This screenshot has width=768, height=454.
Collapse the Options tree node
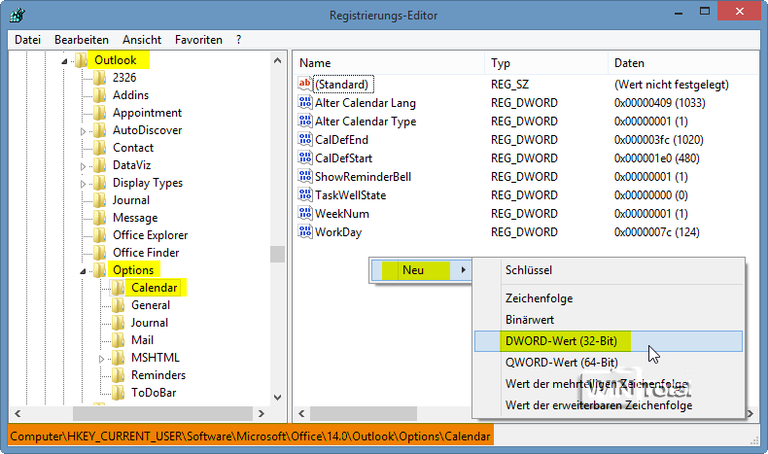[x=83, y=271]
